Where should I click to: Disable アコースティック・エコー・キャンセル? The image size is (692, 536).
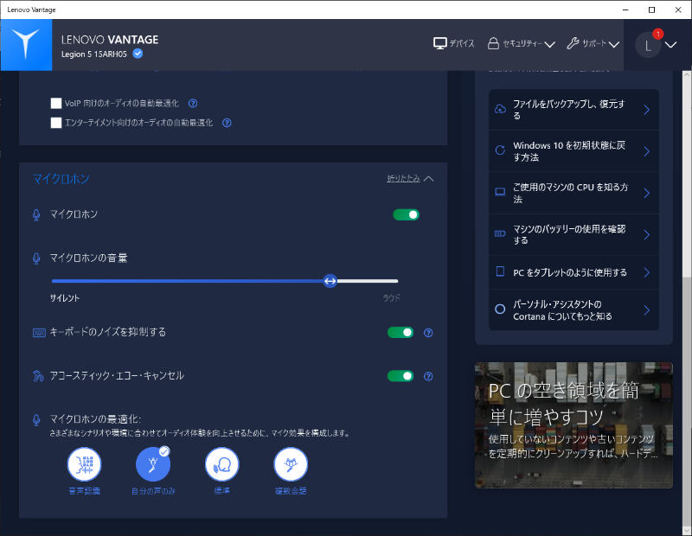pos(400,376)
